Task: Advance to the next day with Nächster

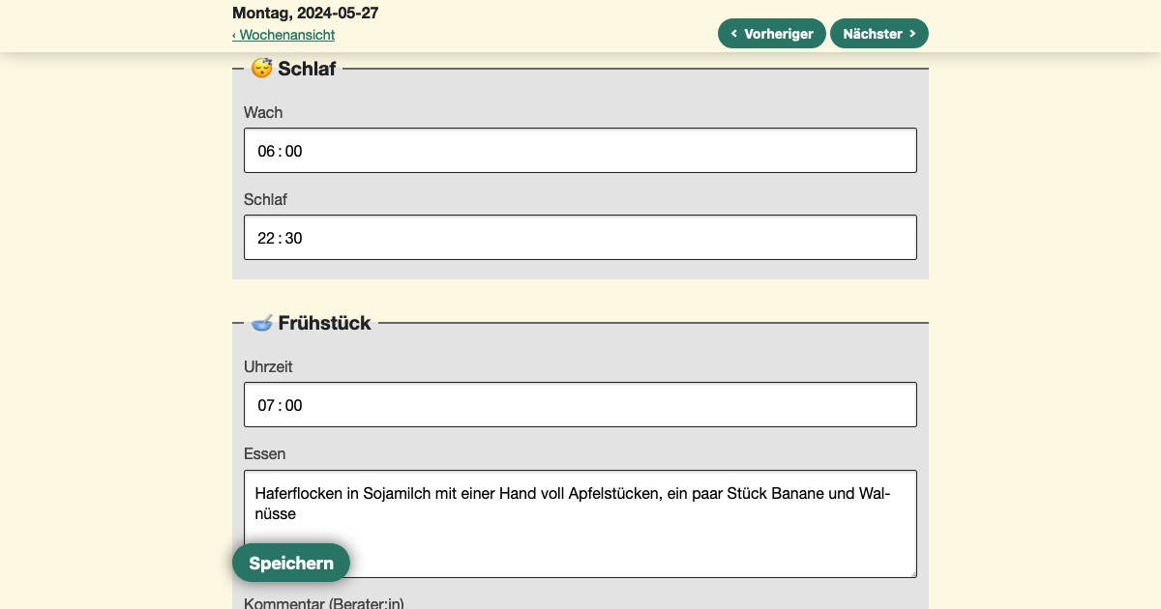Action: click(878, 33)
